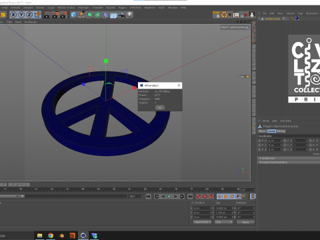This screenshot has height=240, width=320.
Task: Step back one frame
Action: pyautogui.click(x=163, y=197)
